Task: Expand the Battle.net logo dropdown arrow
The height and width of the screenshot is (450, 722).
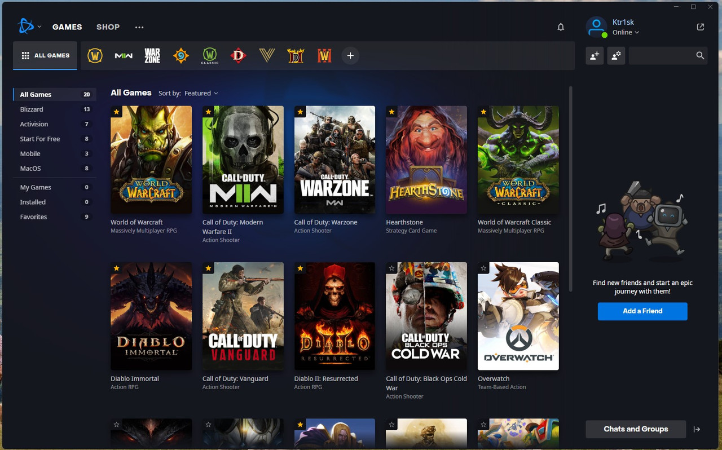Action: (x=39, y=27)
